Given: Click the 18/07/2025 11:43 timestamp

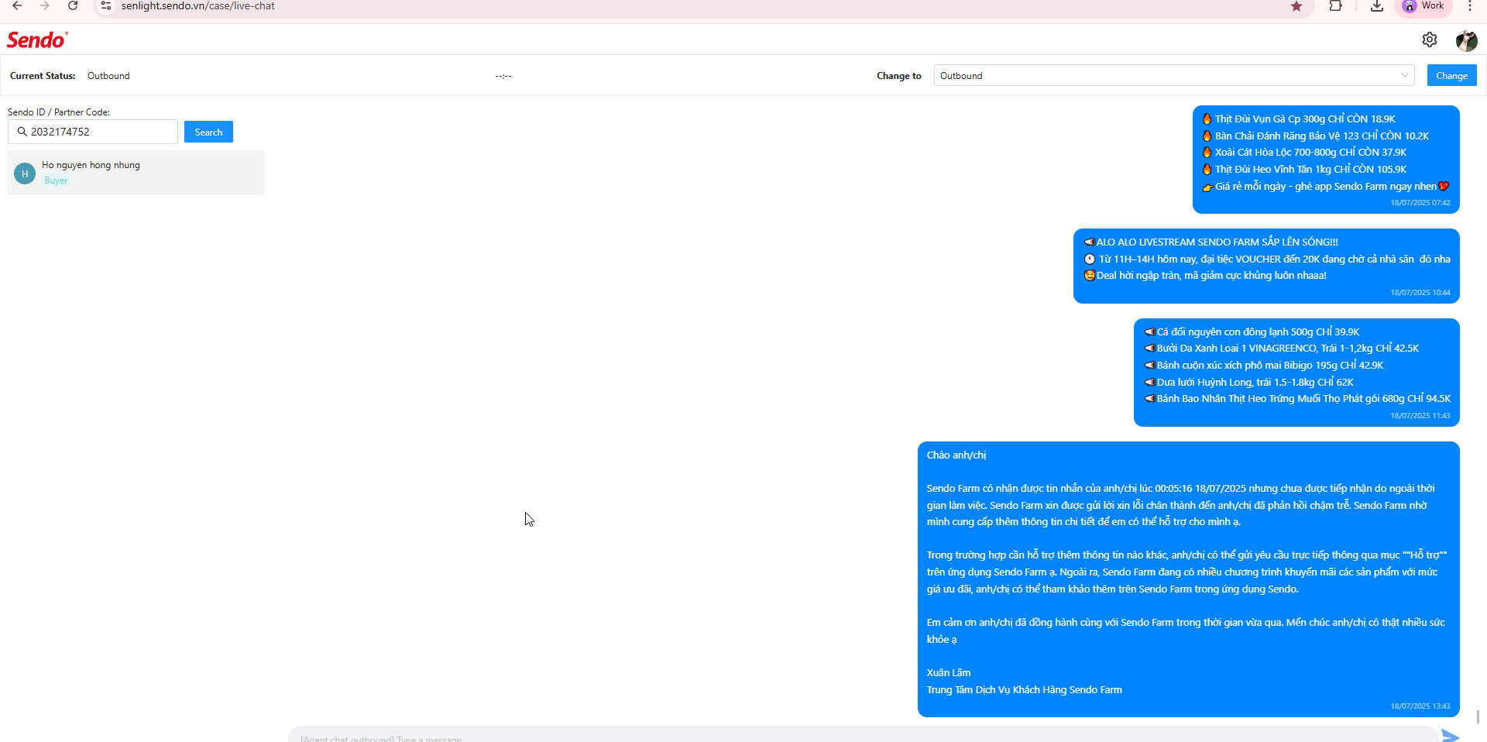Looking at the screenshot, I should tap(1420, 416).
